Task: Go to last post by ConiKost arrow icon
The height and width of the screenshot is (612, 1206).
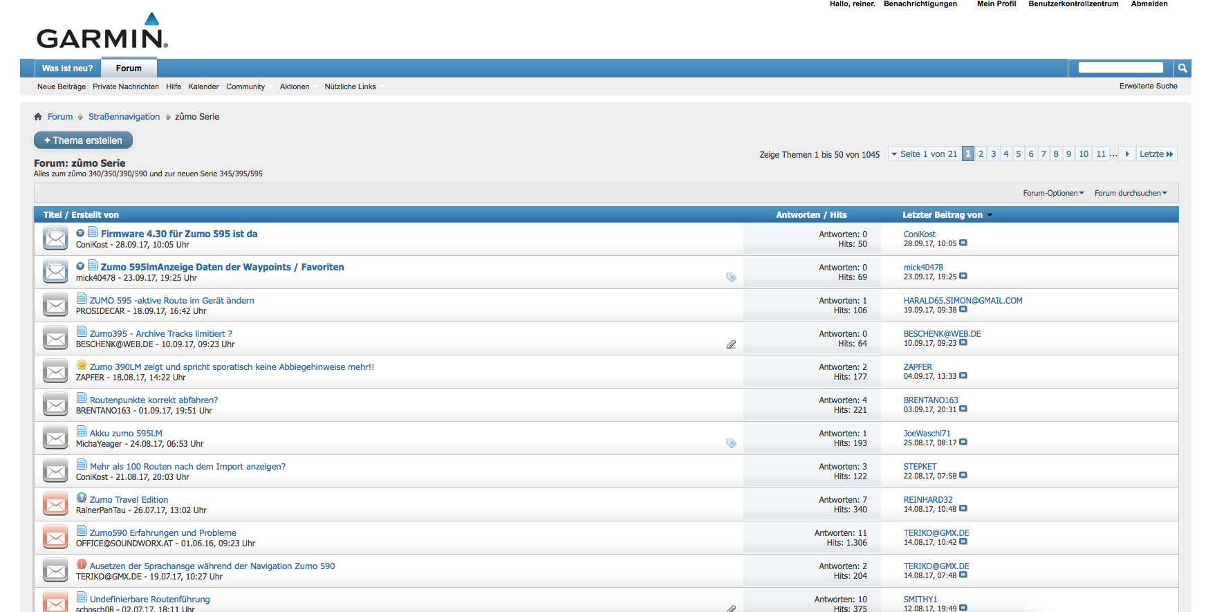Action: (x=963, y=243)
